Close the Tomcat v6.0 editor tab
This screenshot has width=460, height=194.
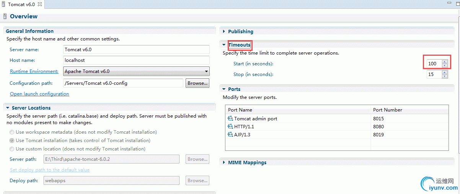pos(40,4)
